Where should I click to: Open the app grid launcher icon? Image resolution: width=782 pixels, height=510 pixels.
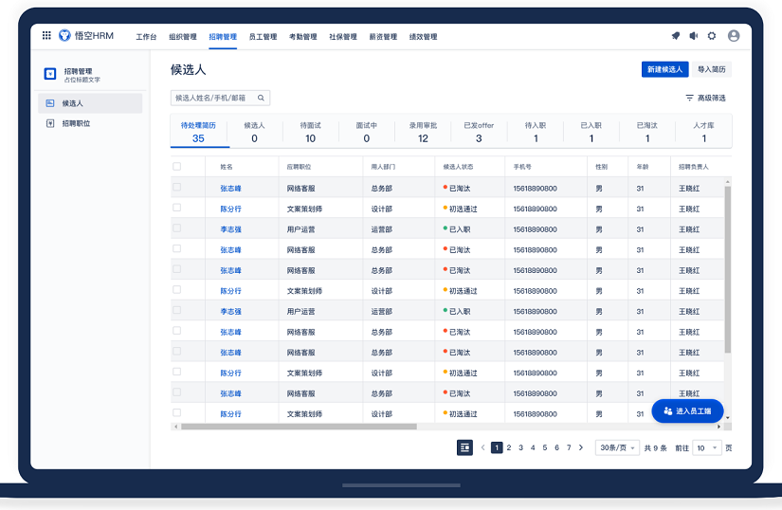click(x=46, y=36)
